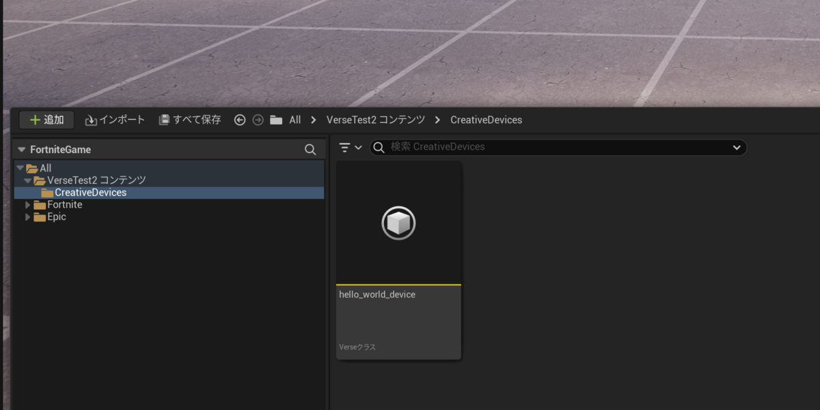820x410 pixels.
Task: Click the back navigation arrow icon
Action: (x=239, y=120)
